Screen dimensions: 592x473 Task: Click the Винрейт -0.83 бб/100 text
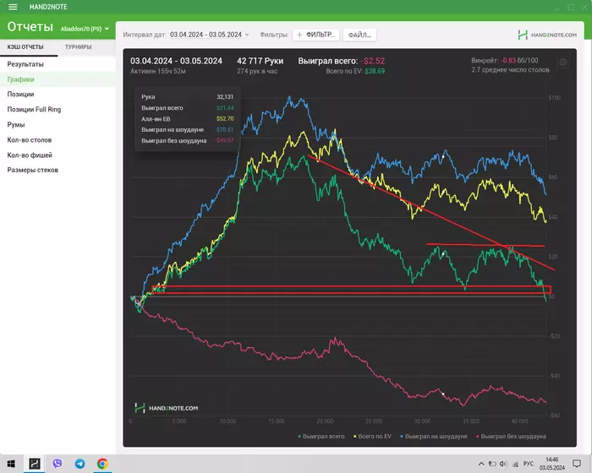[505, 60]
